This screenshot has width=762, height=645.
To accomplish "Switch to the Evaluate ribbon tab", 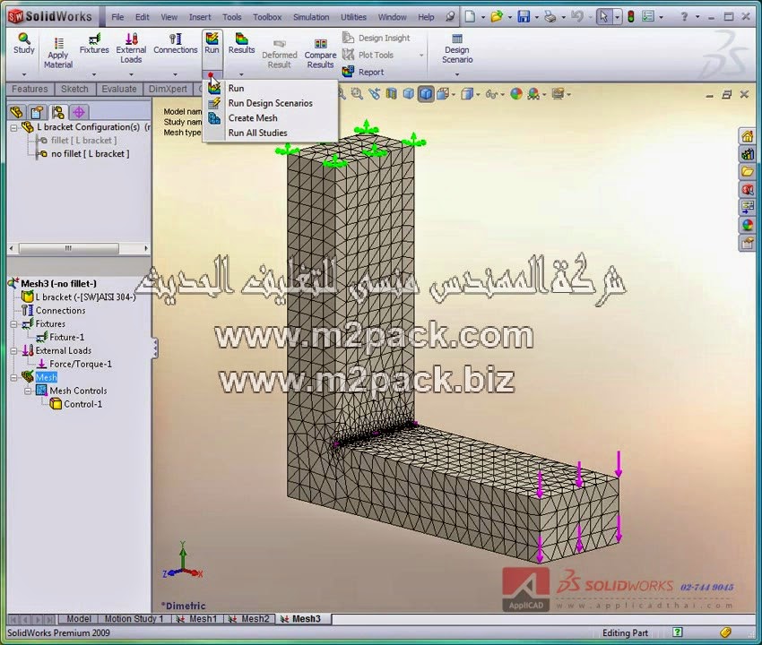I will (119, 89).
